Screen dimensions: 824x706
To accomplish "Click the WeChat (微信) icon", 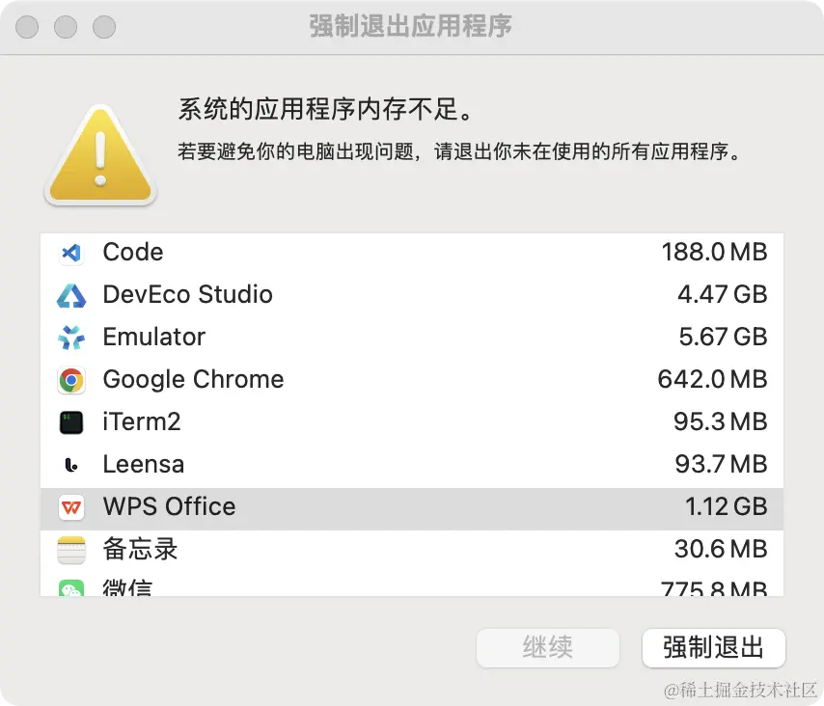I will pyautogui.click(x=70, y=589).
